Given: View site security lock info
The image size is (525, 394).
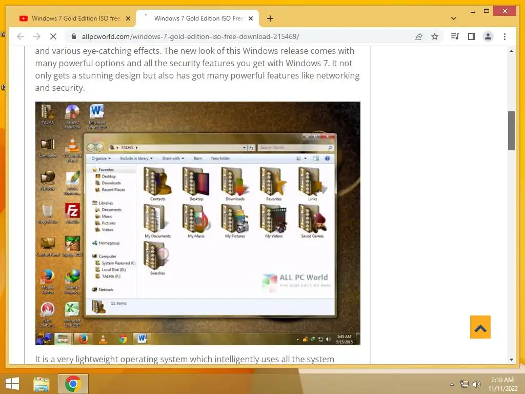Looking at the screenshot, I should pyautogui.click(x=74, y=36).
